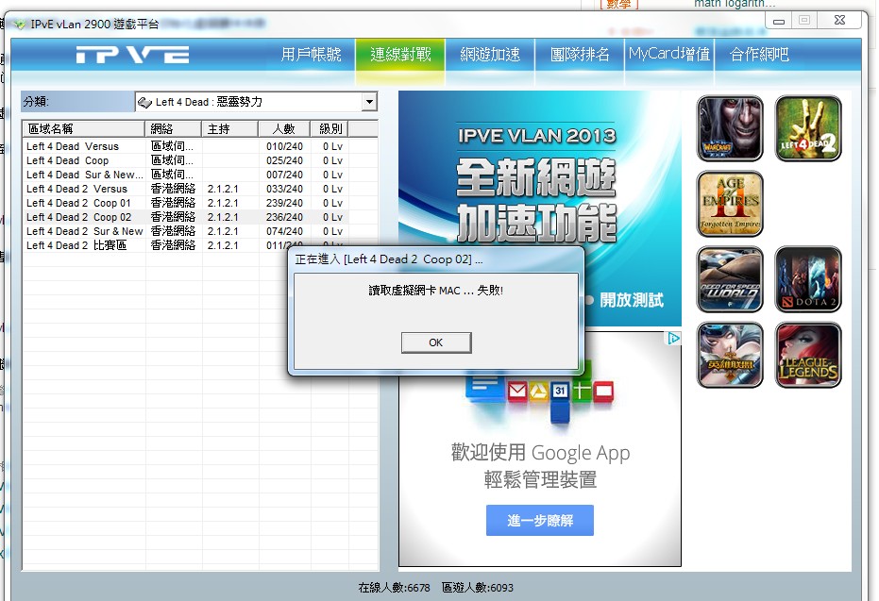The width and height of the screenshot is (879, 601).
Task: Expand the 分類 game category dropdown
Action: point(369,102)
